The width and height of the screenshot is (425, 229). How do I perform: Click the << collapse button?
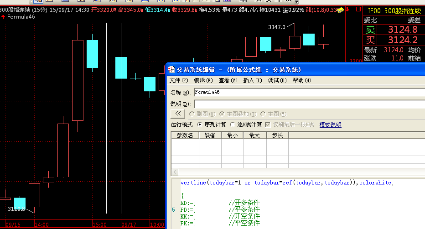(178, 114)
